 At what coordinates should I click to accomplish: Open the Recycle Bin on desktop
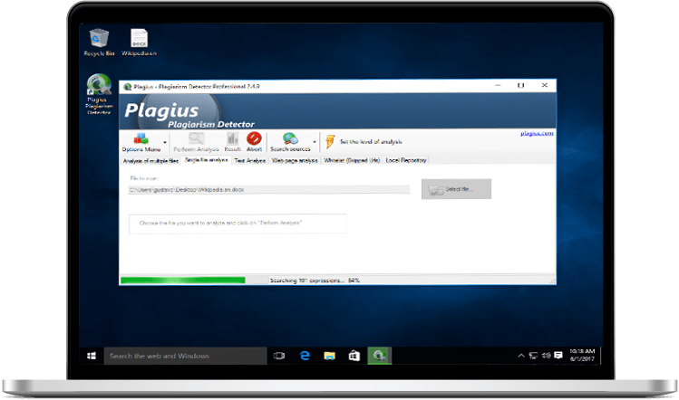point(99,38)
